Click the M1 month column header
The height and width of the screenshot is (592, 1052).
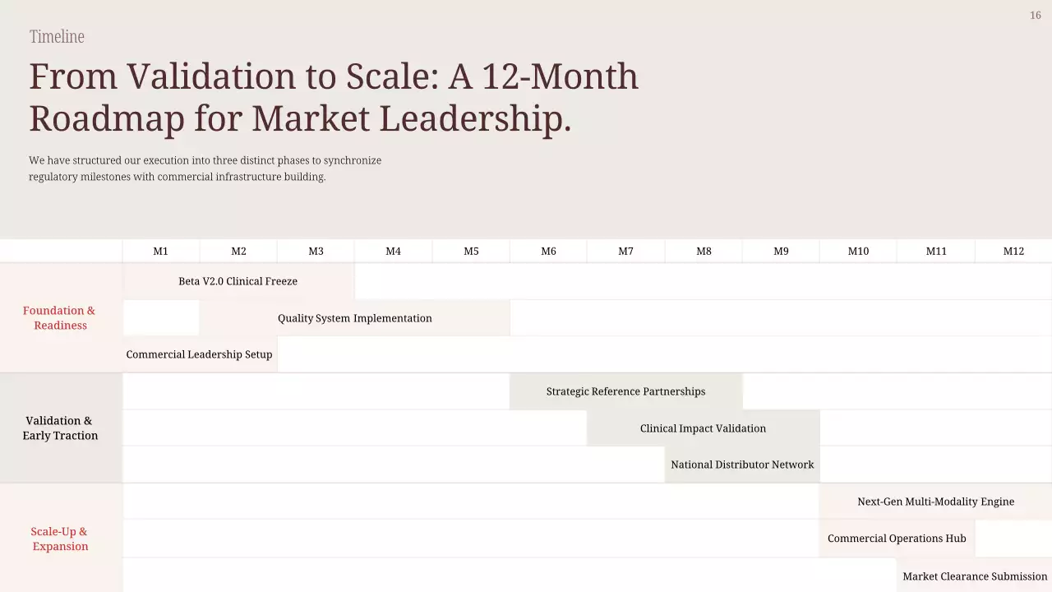tap(160, 252)
